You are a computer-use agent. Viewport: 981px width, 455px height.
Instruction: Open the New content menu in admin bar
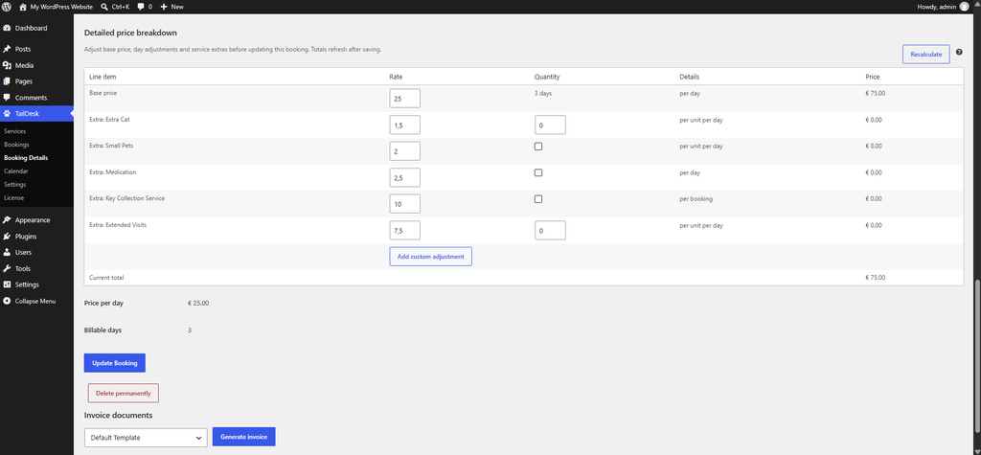(x=172, y=7)
